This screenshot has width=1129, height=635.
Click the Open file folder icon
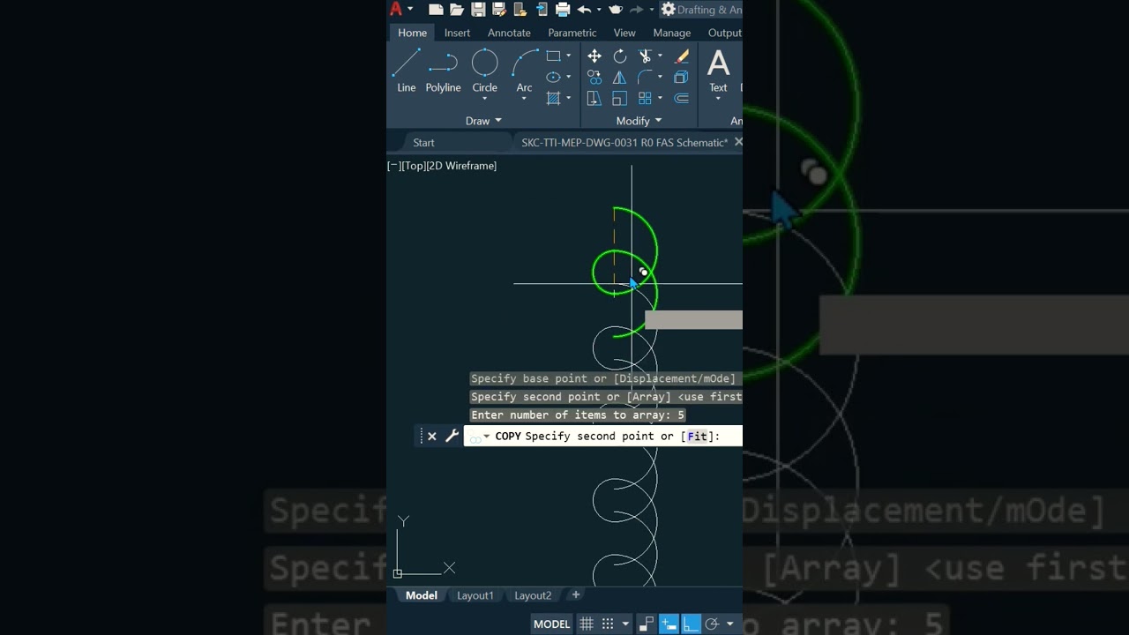(x=457, y=10)
